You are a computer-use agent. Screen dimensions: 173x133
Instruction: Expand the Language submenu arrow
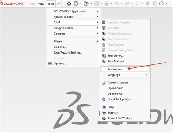(147, 75)
